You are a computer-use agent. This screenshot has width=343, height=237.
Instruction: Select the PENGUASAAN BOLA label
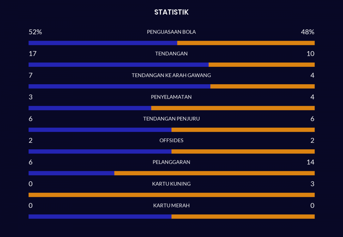(x=171, y=32)
